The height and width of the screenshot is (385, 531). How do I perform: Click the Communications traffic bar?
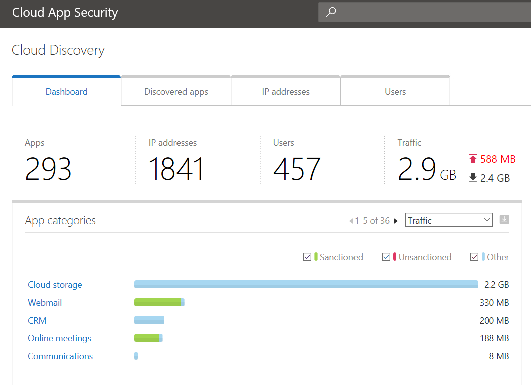coord(136,356)
